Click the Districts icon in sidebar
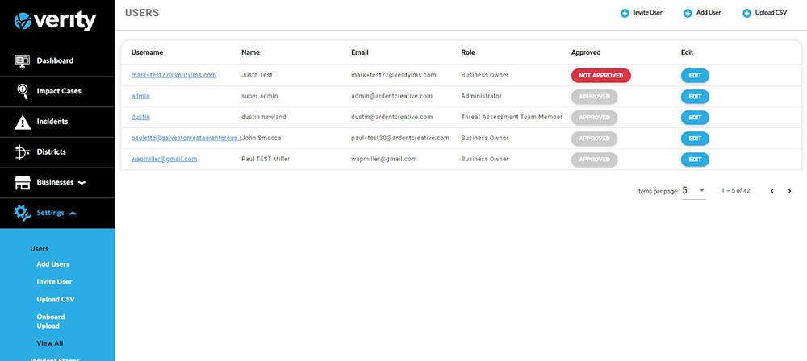This screenshot has width=807, height=361. point(23,151)
